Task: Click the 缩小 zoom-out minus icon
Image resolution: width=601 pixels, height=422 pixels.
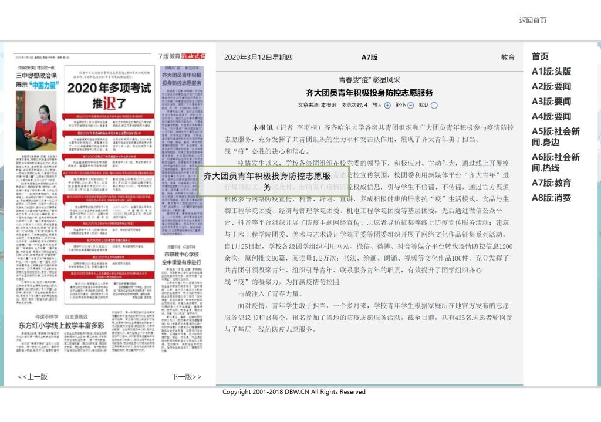Action: tap(411, 106)
